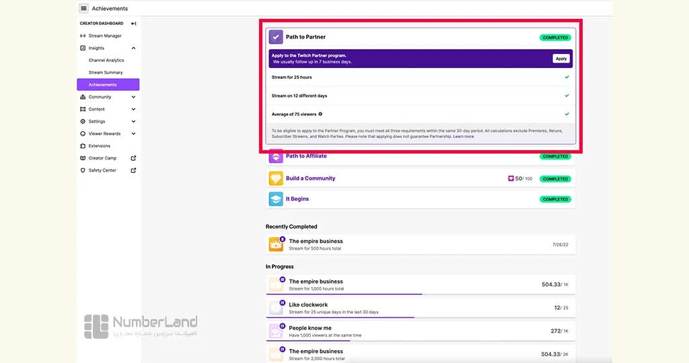Collapse the Path to Partner header
689x363 pixels.
tap(421, 38)
